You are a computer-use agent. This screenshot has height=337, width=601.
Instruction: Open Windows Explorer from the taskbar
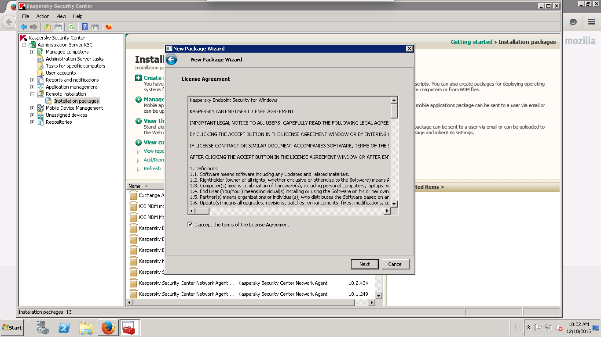[86, 327]
